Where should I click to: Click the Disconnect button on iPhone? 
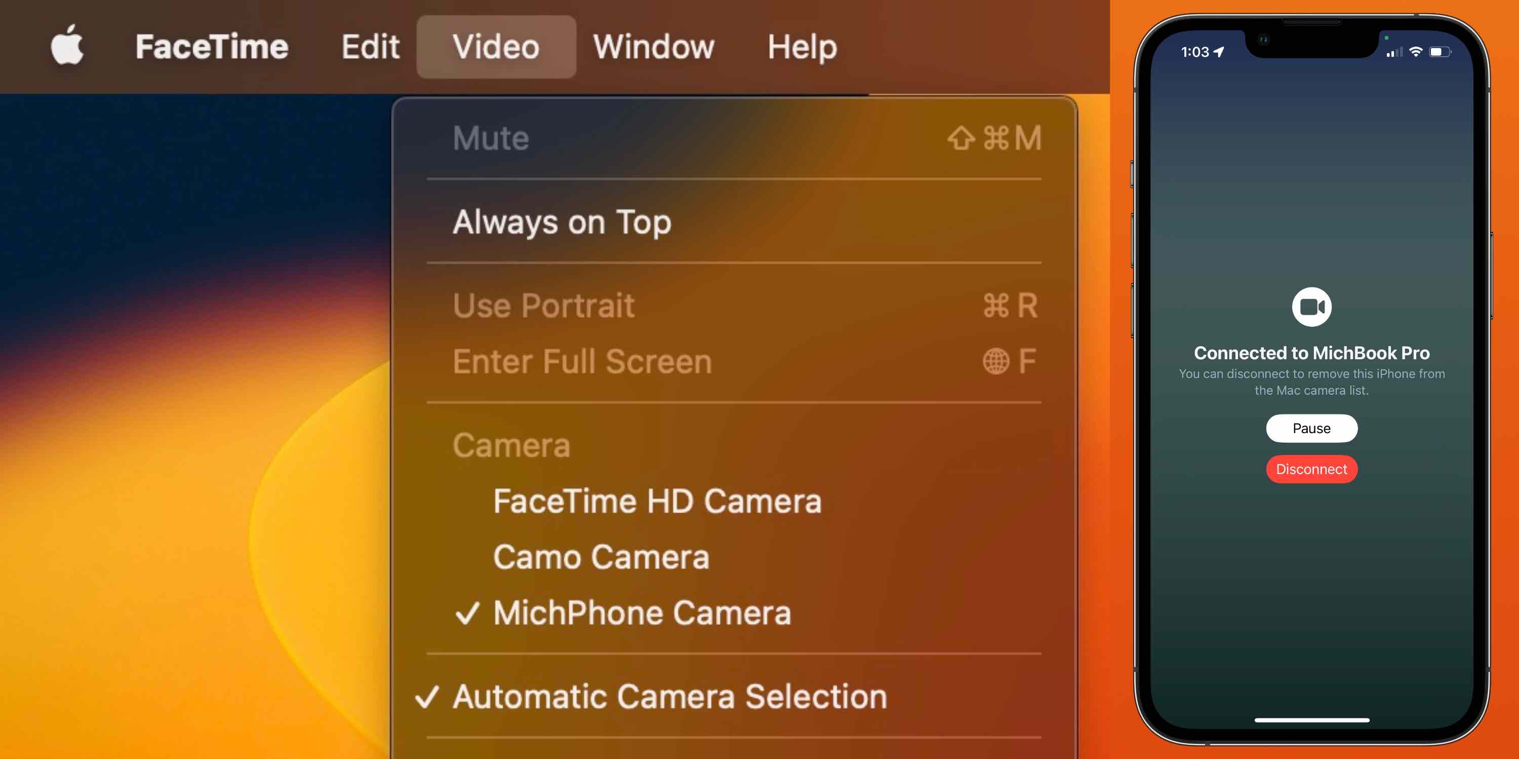(x=1312, y=469)
